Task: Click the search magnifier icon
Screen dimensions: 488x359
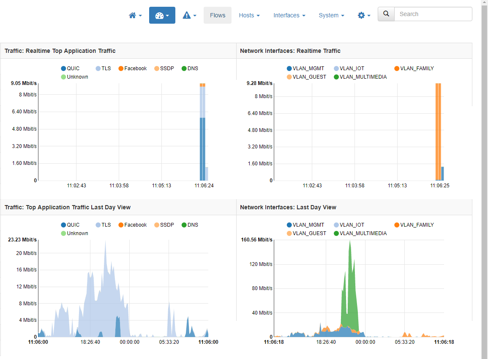Action: (385, 14)
